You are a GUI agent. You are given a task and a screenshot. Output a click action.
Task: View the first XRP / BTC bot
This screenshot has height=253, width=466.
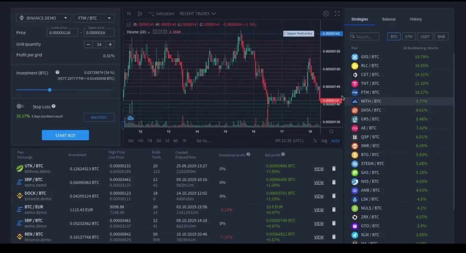pyautogui.click(x=319, y=183)
